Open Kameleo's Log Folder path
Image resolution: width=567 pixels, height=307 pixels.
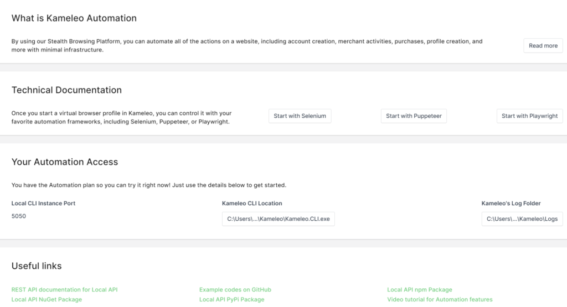[x=522, y=219]
